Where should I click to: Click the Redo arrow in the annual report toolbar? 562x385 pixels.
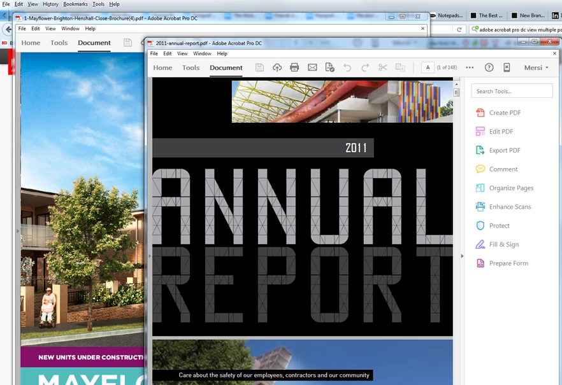(x=365, y=67)
